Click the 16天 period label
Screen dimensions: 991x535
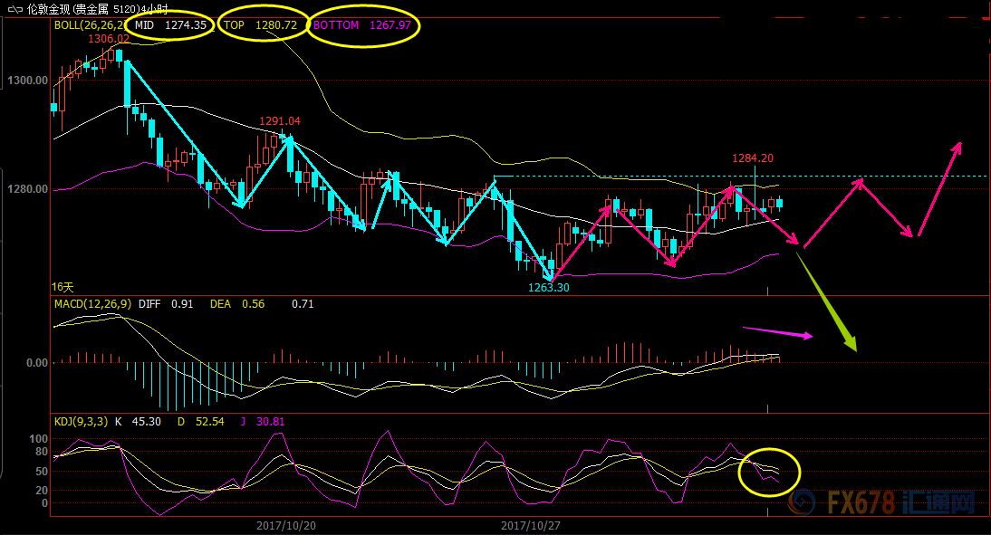(62, 287)
